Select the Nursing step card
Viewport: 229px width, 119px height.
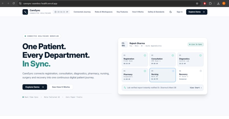(163, 75)
